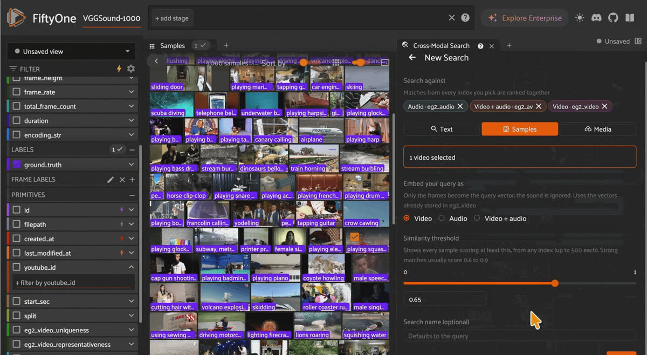Toggle light mode with the sun icon

point(580,18)
